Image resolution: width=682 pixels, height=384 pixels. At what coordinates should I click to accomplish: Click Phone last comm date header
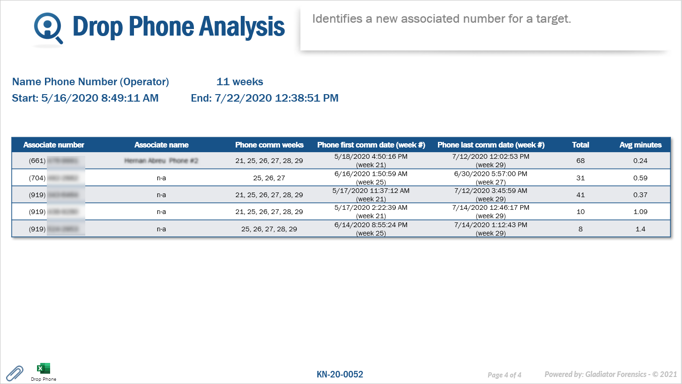[490, 145]
